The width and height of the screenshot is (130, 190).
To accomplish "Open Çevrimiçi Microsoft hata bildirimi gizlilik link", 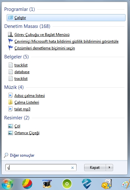I will [x=66, y=41].
